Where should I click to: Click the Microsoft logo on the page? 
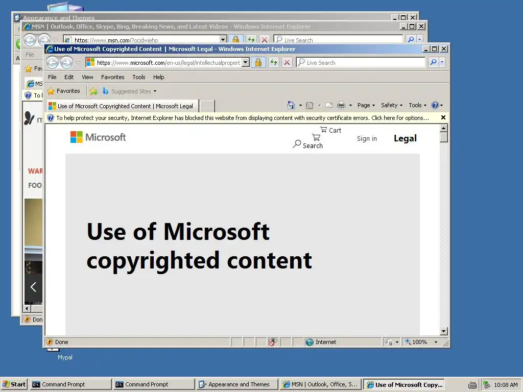[x=98, y=137]
